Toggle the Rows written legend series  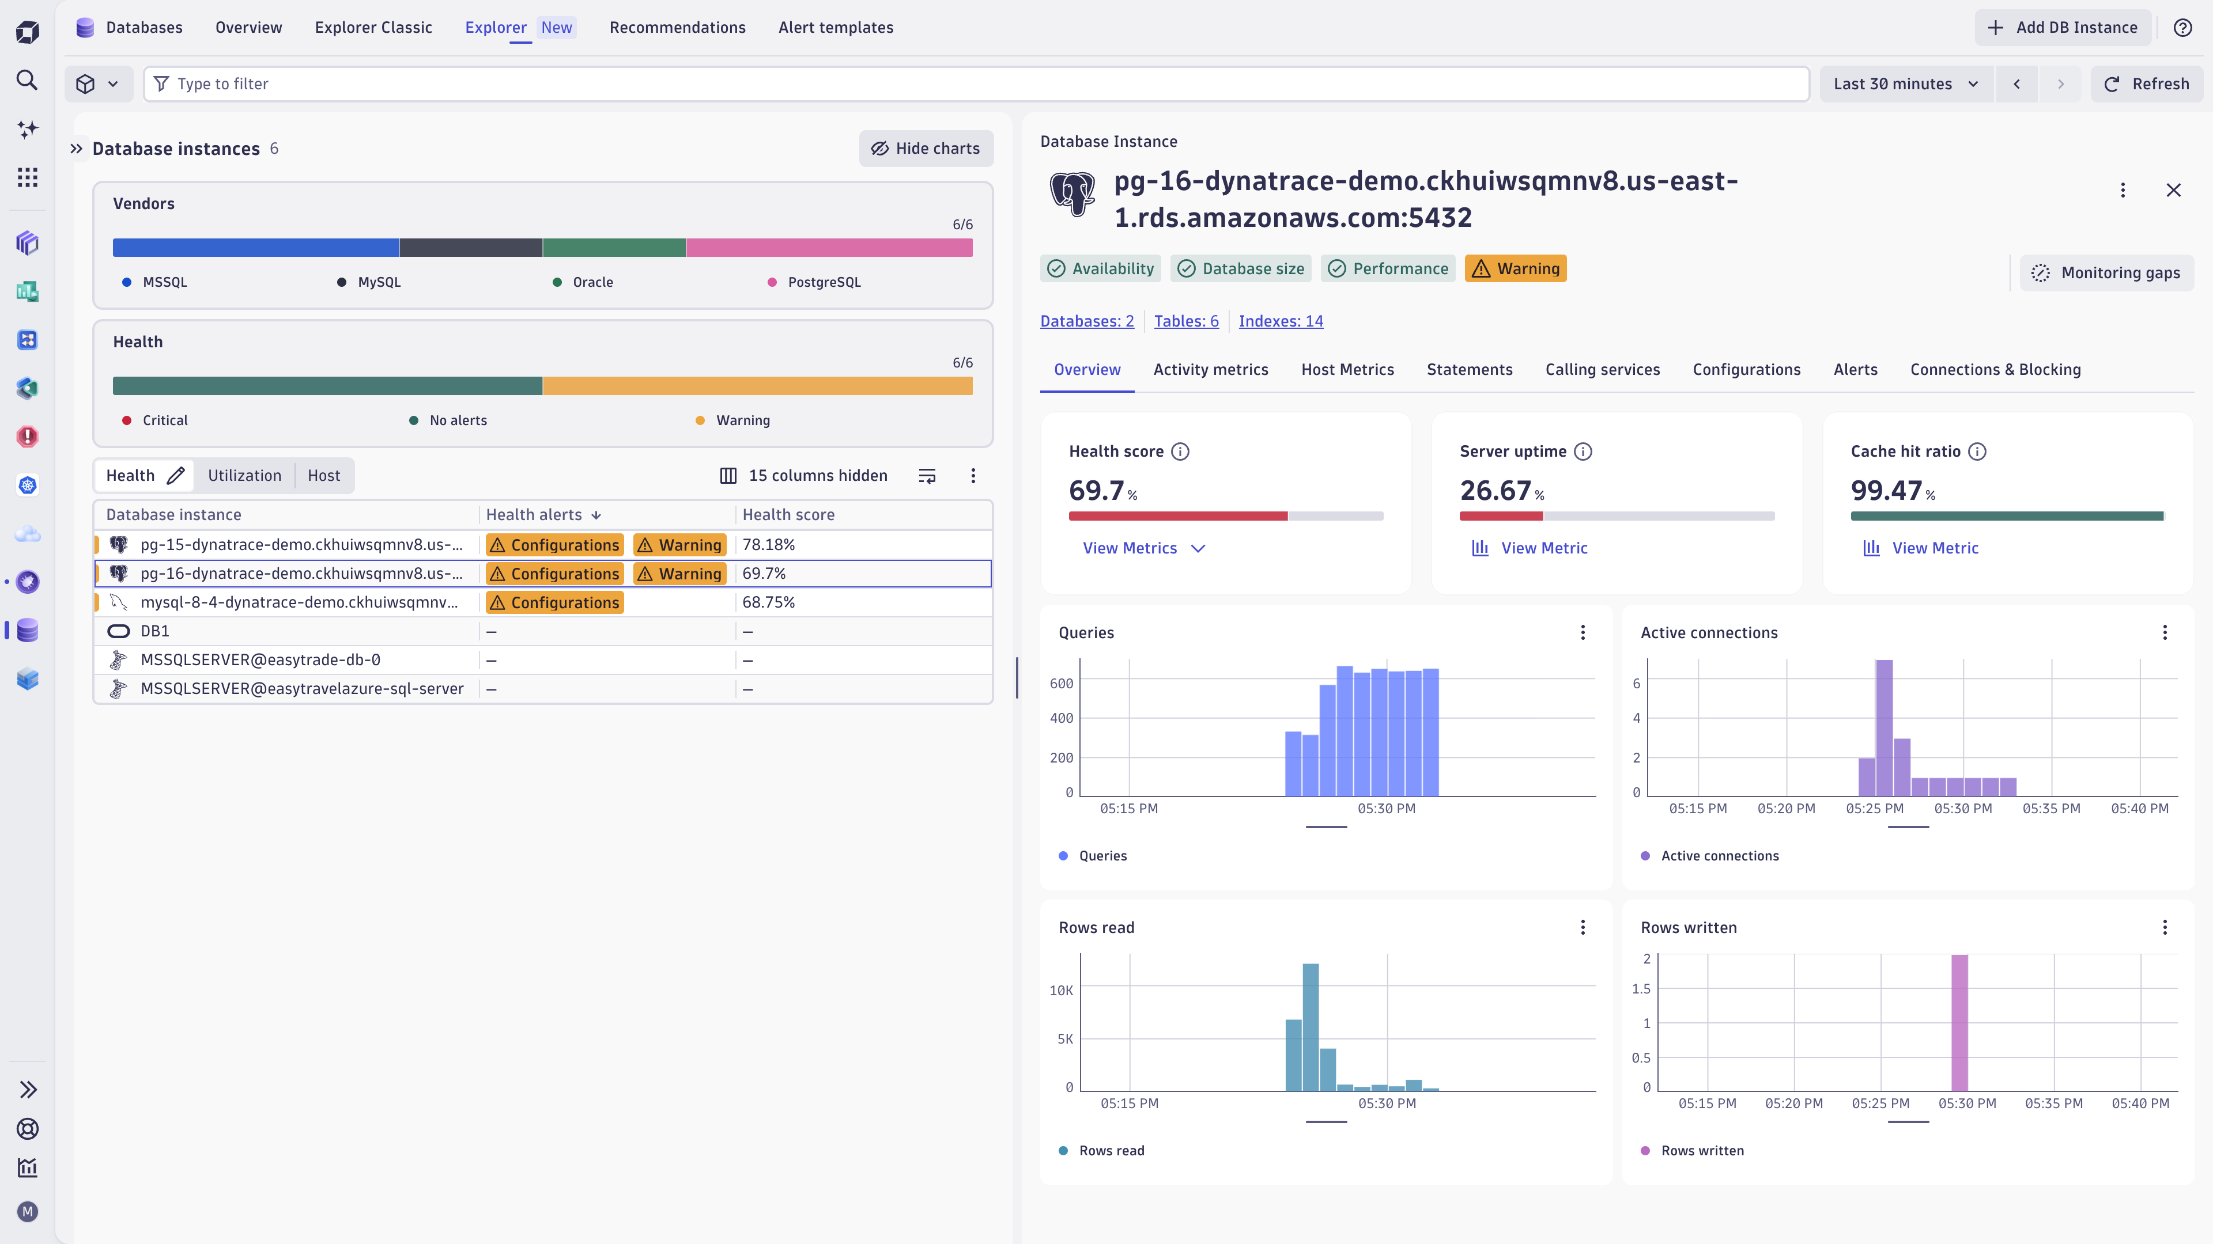pyautogui.click(x=1693, y=1151)
